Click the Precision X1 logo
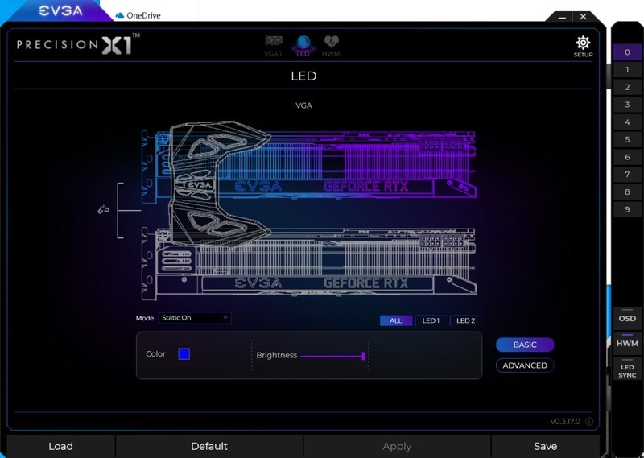 pos(78,44)
